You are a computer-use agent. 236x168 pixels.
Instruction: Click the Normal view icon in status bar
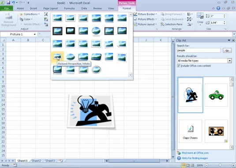184,165
